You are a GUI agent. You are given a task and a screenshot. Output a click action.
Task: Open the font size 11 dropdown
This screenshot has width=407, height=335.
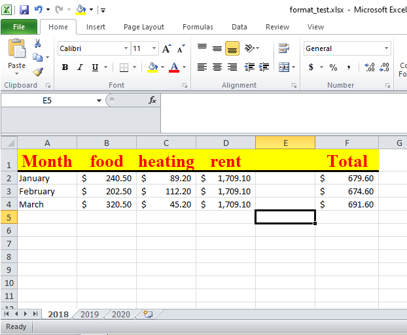click(x=154, y=48)
